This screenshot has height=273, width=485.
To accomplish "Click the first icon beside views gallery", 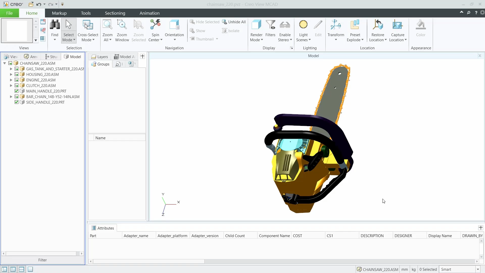I will click(x=43, y=22).
